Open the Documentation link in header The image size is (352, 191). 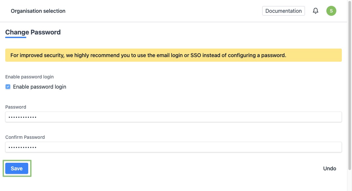click(283, 11)
